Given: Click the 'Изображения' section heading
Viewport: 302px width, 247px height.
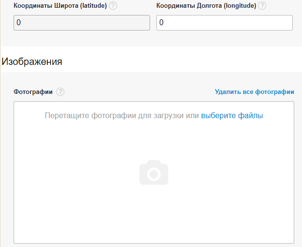Looking at the screenshot, I should point(32,62).
